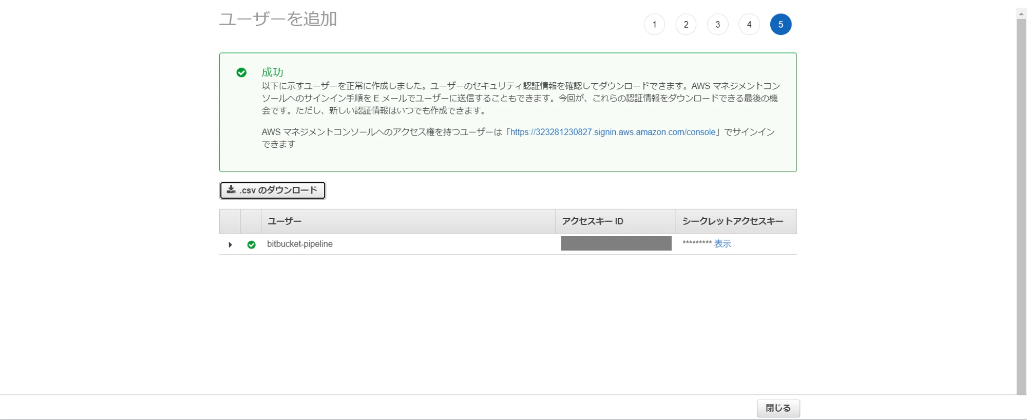This screenshot has width=1027, height=420.
Task: Download the .csv credentials file
Action: point(272,190)
